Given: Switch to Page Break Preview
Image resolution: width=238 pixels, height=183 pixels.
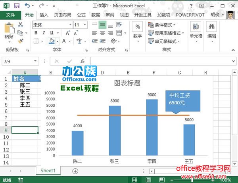Looking at the screenshot, I should pos(162,180).
